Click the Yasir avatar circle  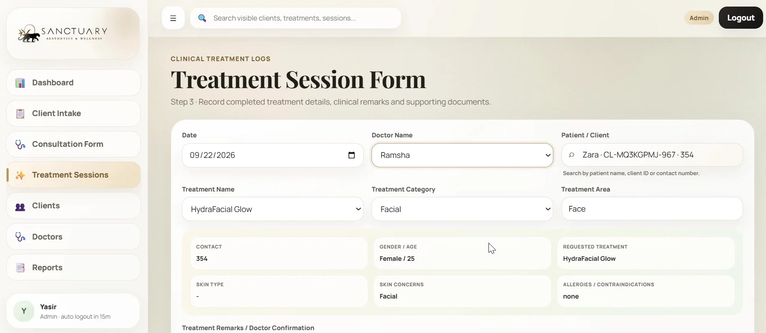24,311
